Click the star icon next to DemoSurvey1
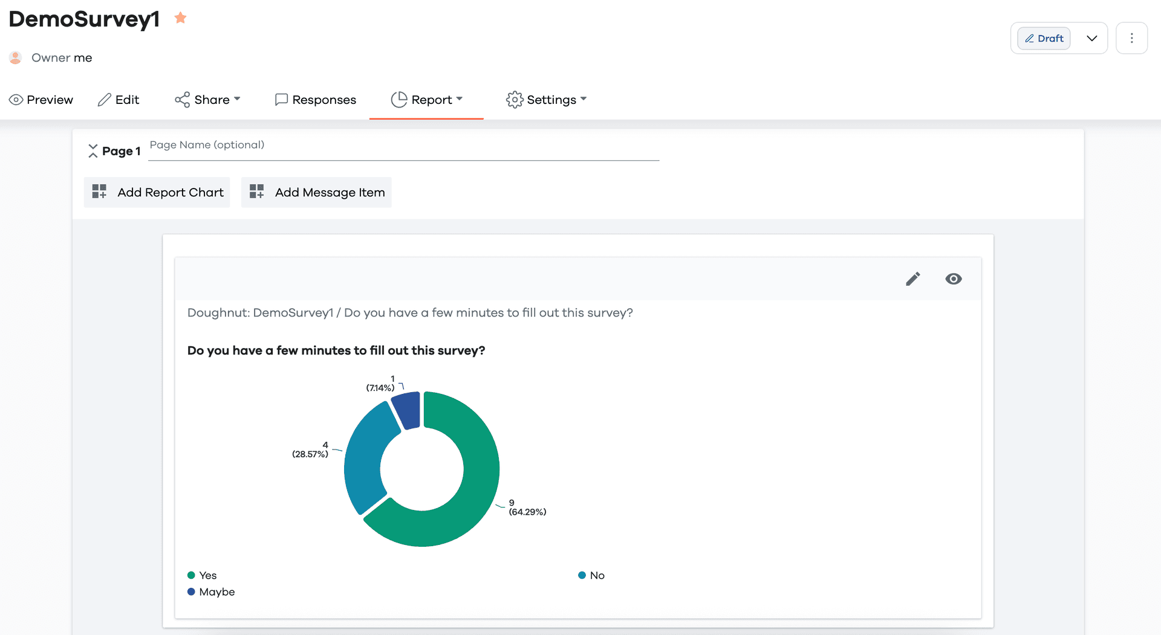Viewport: 1161px width, 635px height. tap(180, 18)
